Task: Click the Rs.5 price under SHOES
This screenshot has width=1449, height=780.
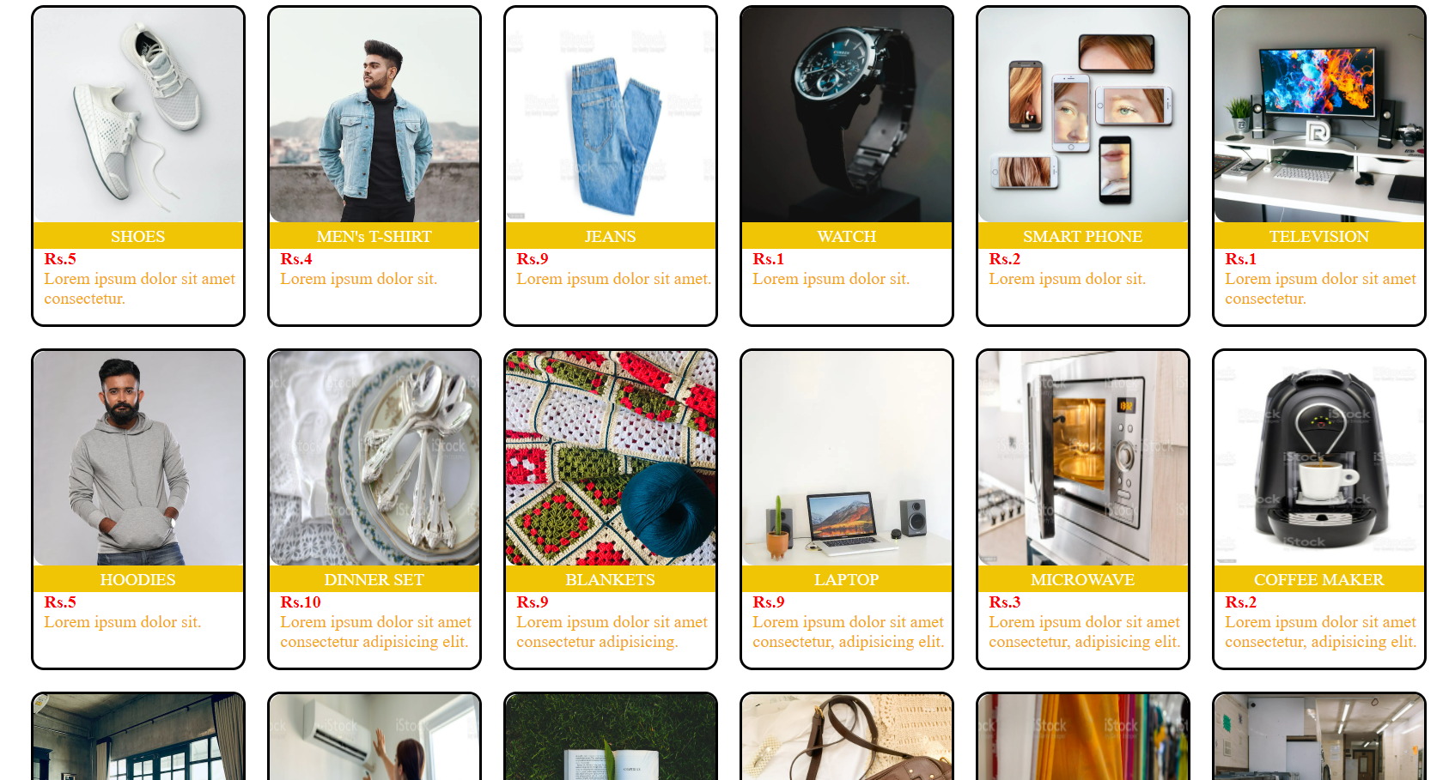Action: coord(60,259)
